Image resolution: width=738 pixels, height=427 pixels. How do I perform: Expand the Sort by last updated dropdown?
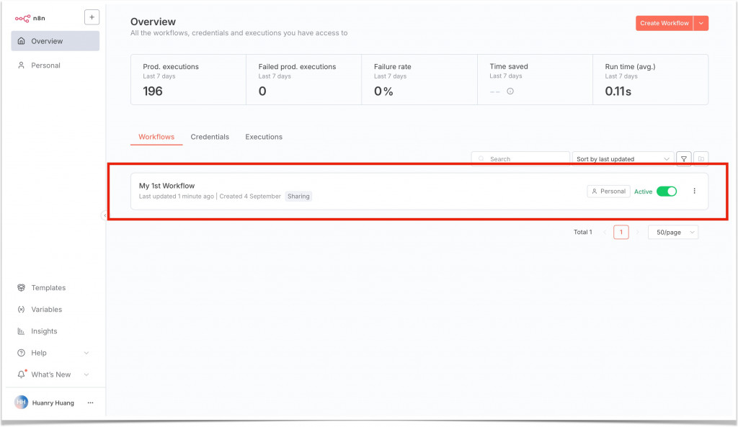[623, 158]
